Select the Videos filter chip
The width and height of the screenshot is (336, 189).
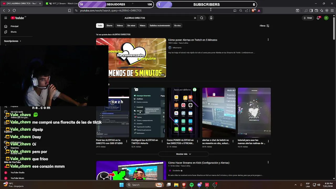(120, 25)
